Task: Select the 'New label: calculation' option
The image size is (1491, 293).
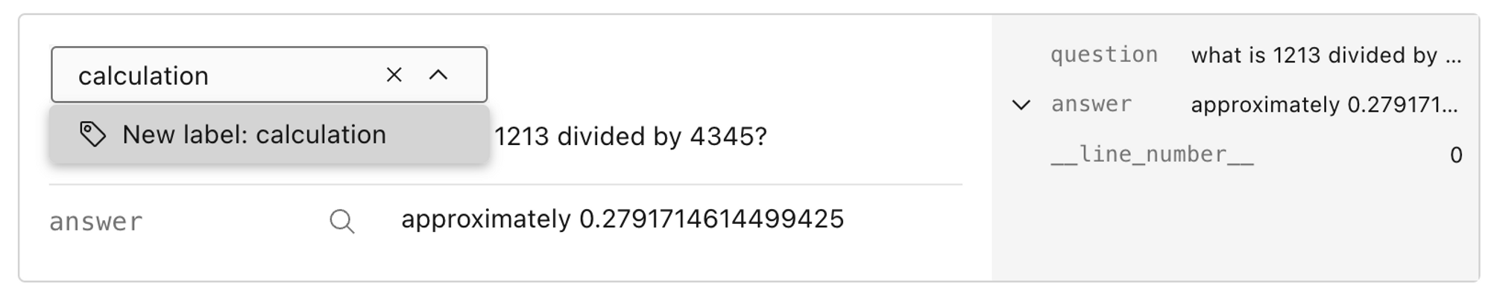Action: point(269,135)
